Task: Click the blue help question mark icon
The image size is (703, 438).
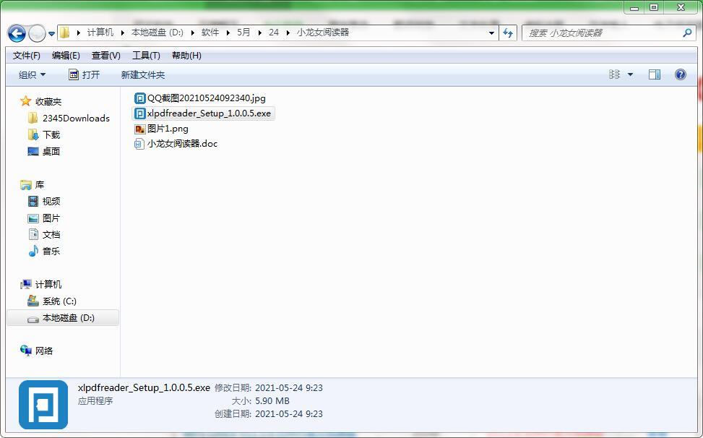Action: click(x=680, y=74)
